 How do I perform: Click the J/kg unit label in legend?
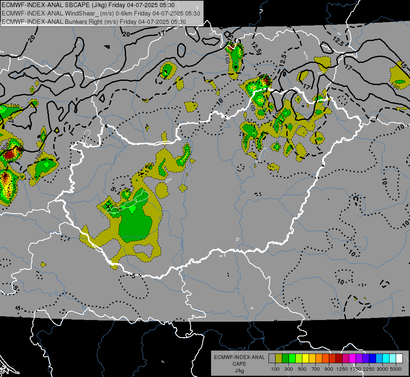pos(239,371)
